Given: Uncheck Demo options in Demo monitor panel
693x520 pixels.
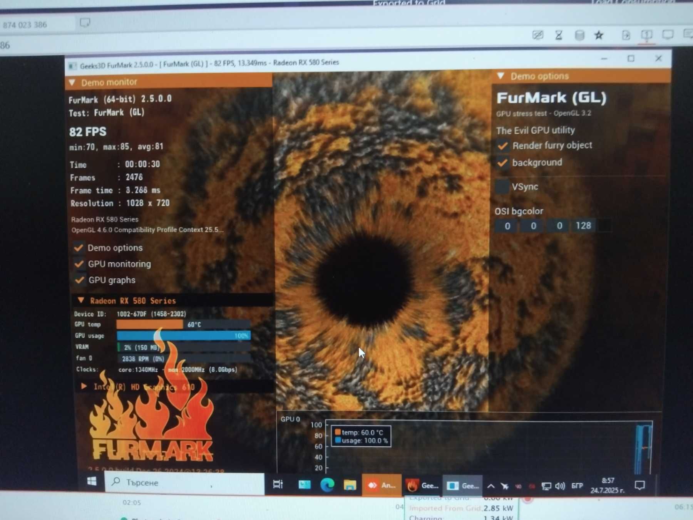Looking at the screenshot, I should [x=79, y=248].
